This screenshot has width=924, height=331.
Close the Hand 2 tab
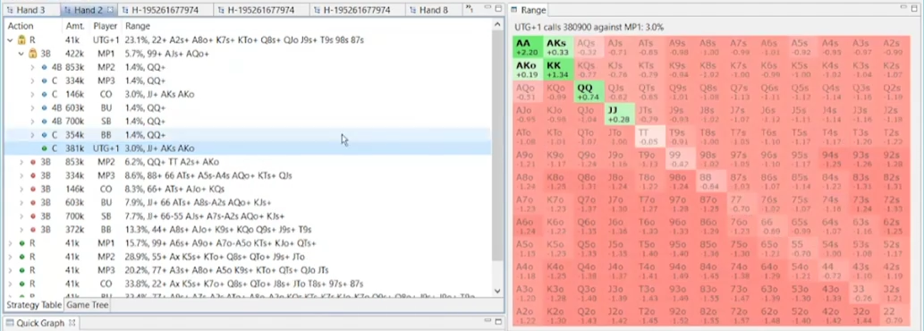110,10
